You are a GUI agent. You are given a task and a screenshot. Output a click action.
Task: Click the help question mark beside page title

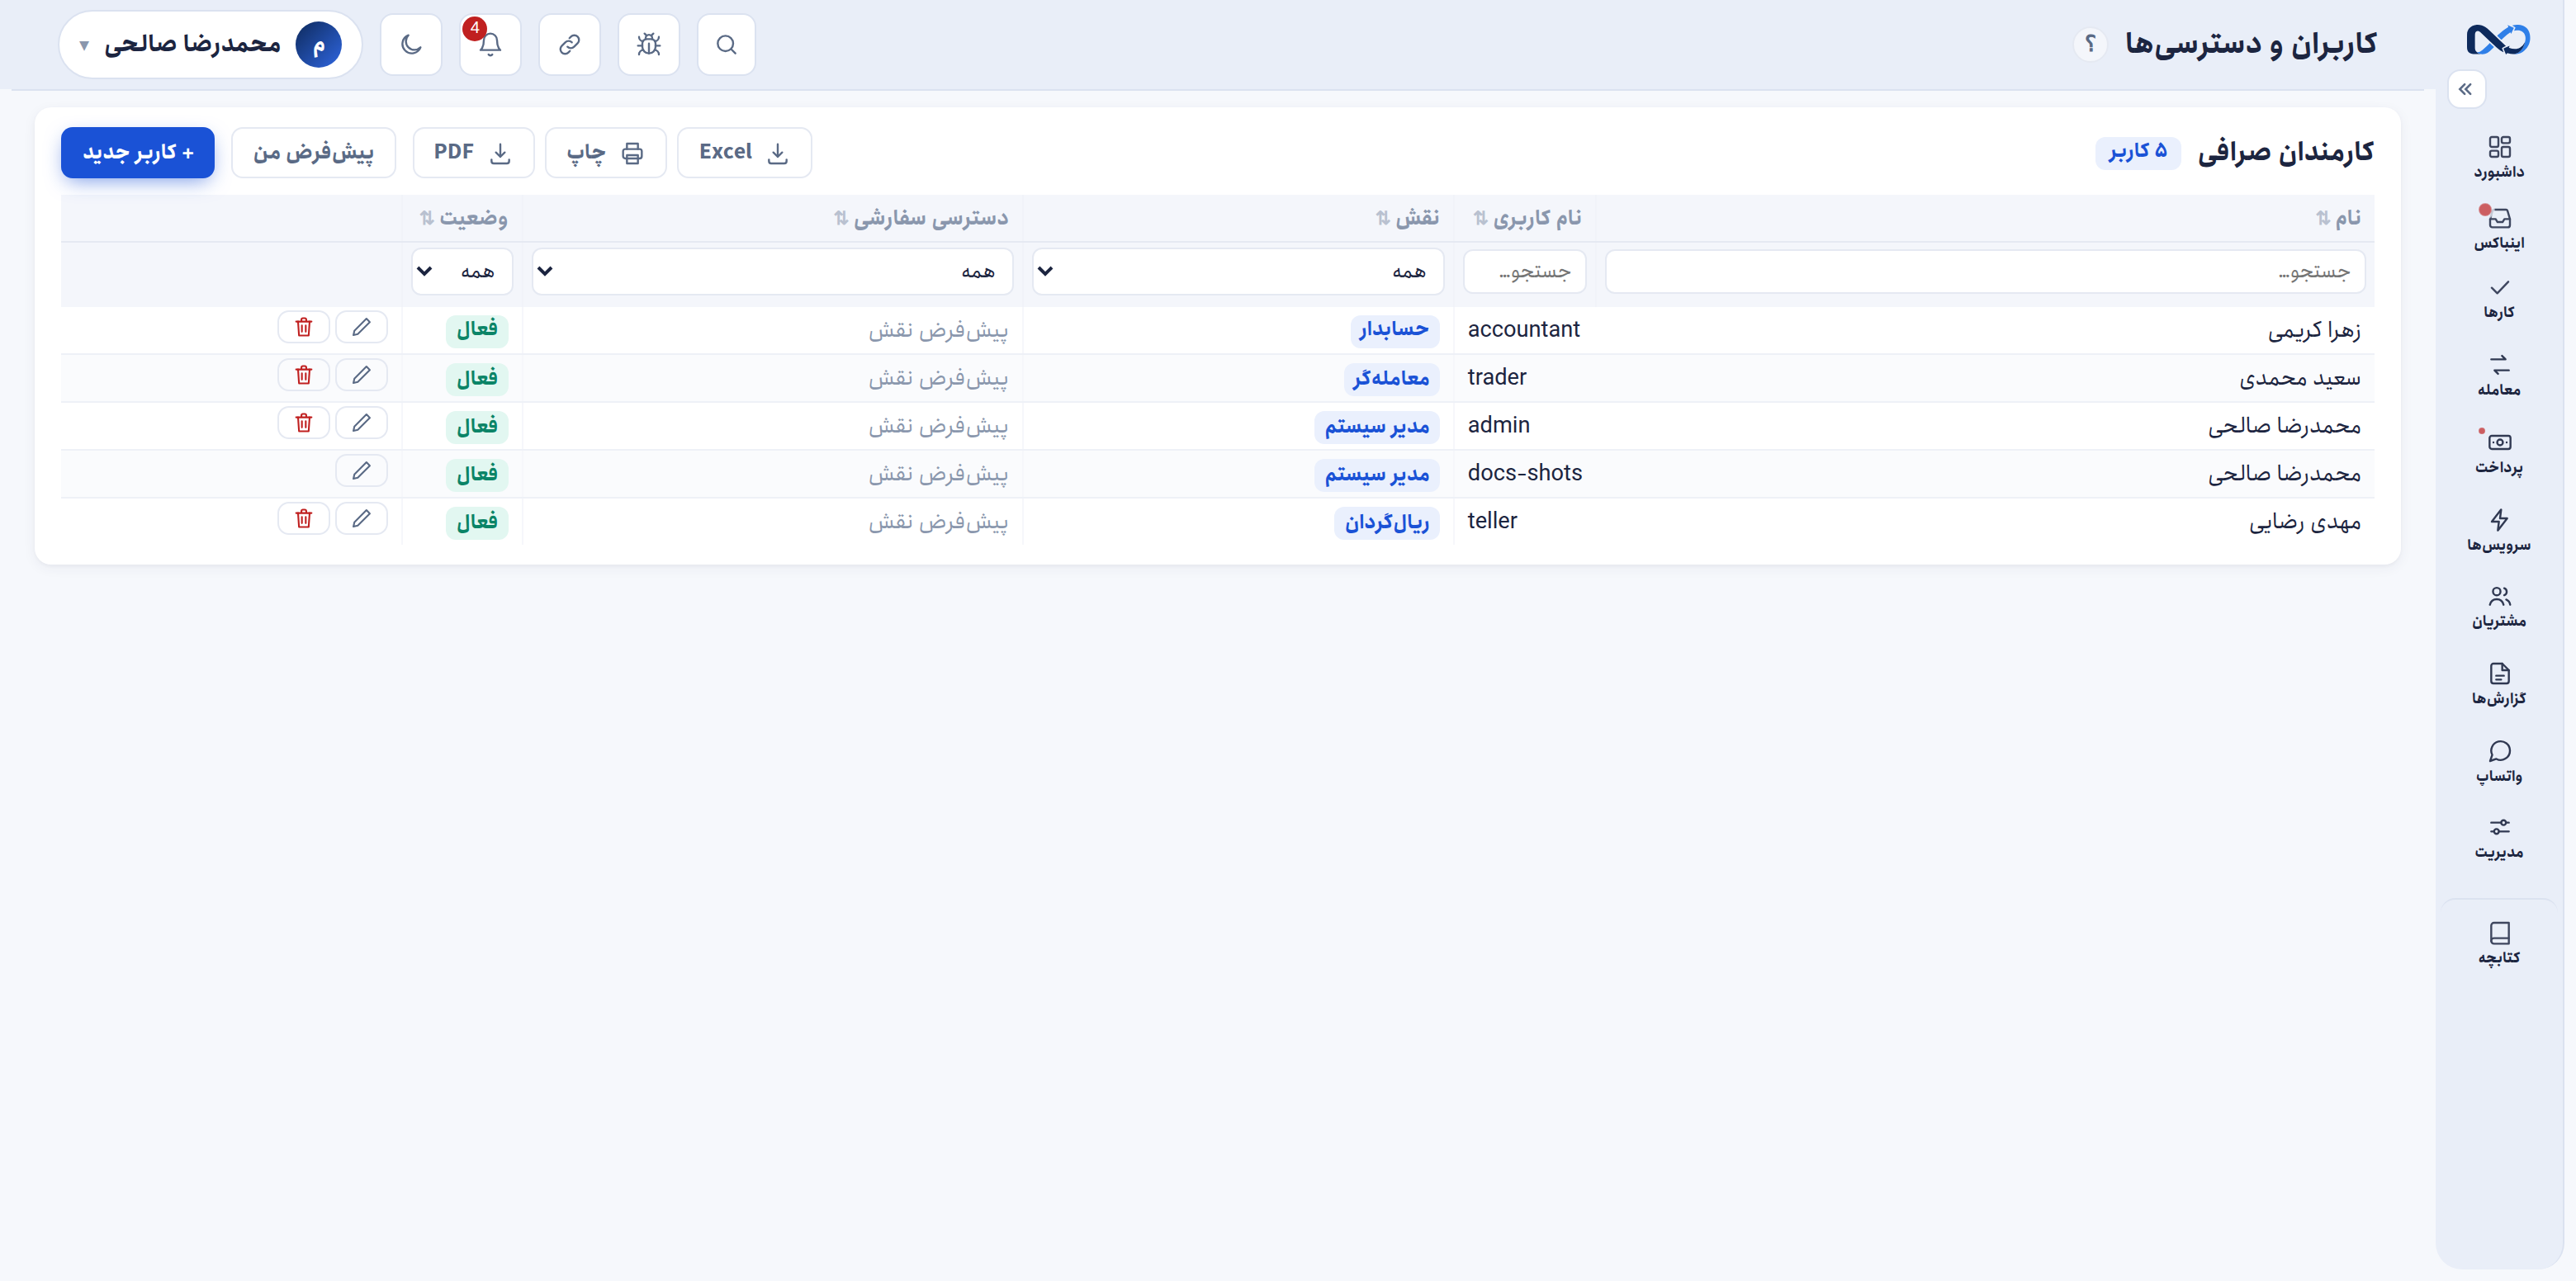(2090, 44)
